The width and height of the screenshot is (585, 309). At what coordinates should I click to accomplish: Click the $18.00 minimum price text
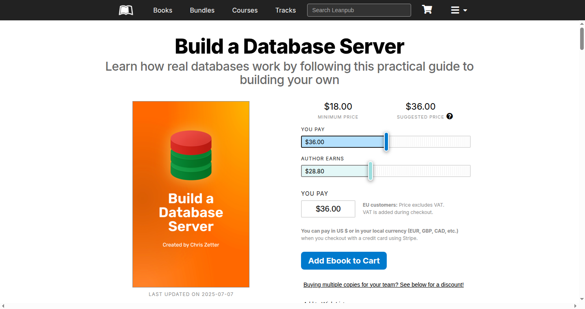(x=338, y=106)
